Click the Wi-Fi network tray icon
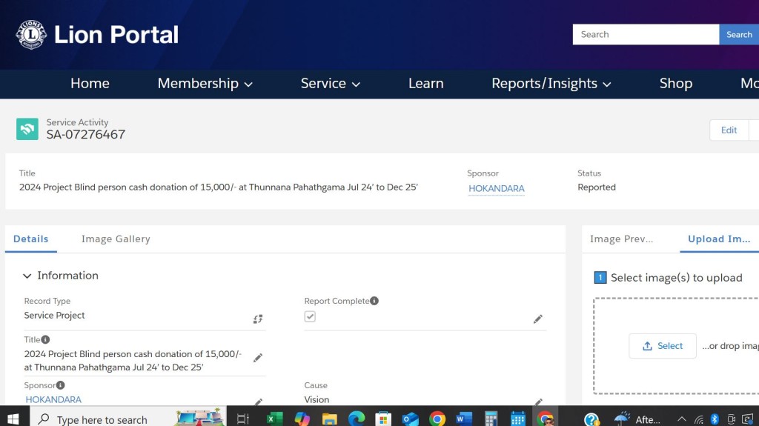 [698, 420]
